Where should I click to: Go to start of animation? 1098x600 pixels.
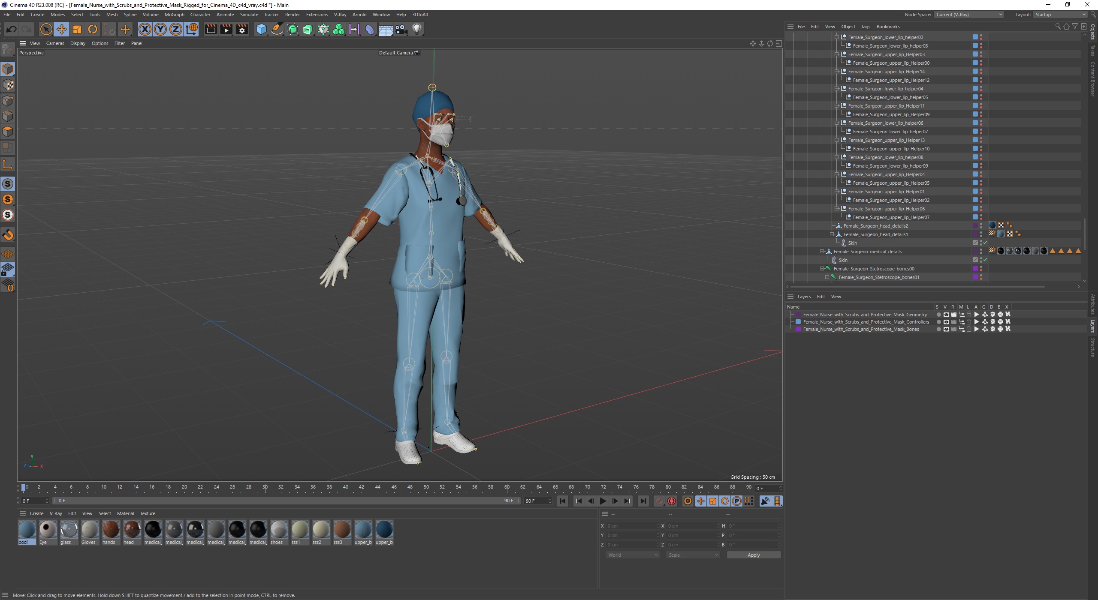563,501
